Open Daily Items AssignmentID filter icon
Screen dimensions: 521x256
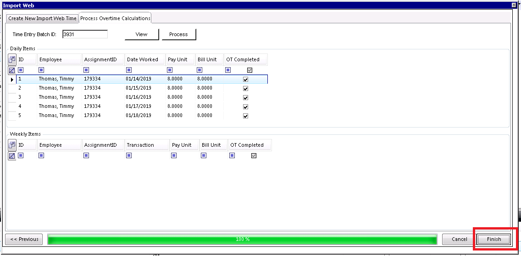(x=86, y=70)
